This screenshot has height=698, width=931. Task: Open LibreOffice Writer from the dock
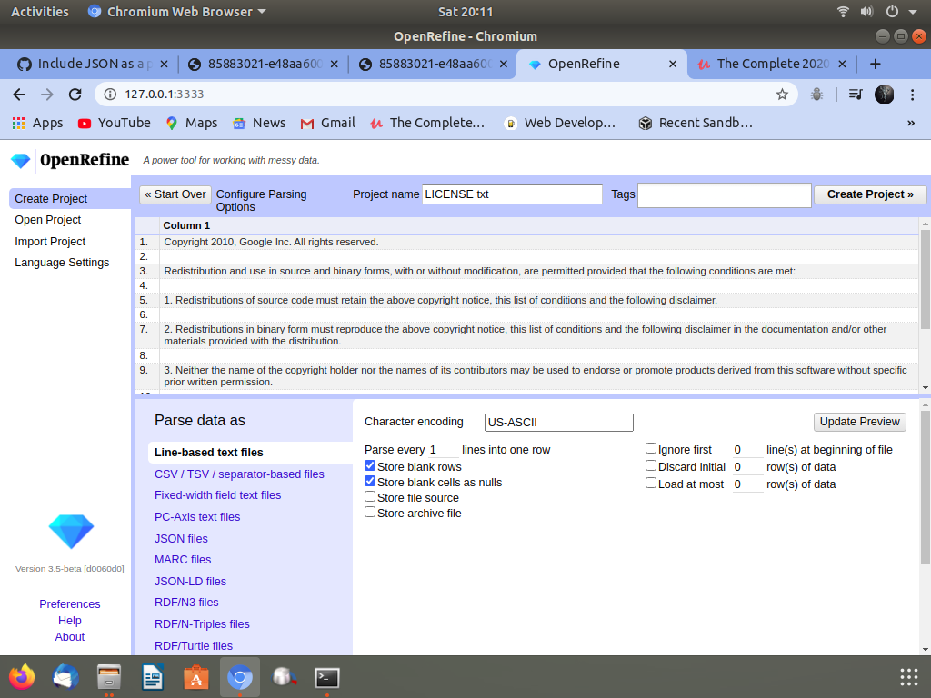click(x=153, y=677)
